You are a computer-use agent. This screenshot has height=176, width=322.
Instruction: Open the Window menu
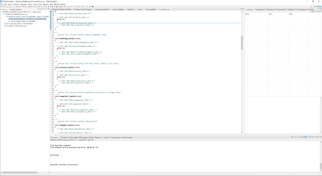tap(46, 4)
